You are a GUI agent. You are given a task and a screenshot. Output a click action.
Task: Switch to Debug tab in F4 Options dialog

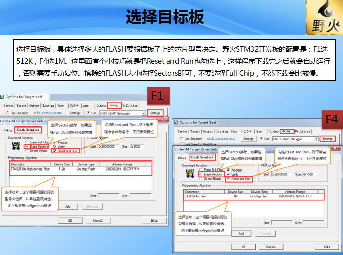pyautogui.click(x=286, y=131)
